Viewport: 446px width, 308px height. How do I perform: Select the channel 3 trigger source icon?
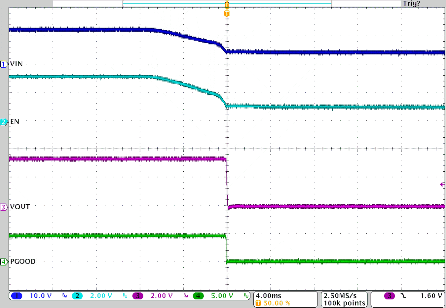(390, 296)
